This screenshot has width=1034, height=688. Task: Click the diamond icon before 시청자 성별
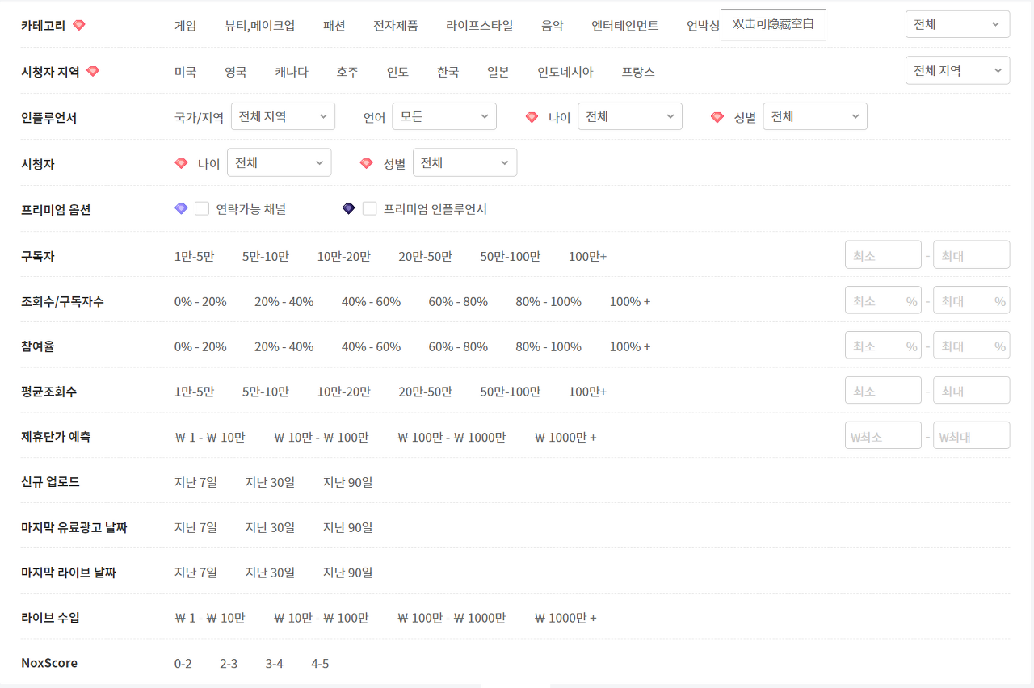[x=367, y=163]
